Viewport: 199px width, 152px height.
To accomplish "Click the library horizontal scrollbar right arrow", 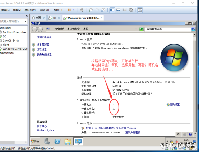I will [x=26, y=142].
